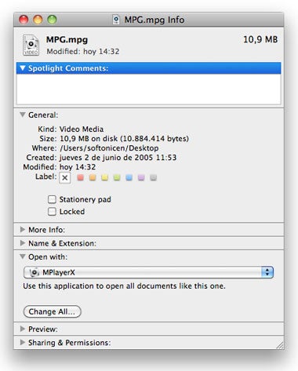
Task: Set the gray label color
Action: tap(154, 177)
